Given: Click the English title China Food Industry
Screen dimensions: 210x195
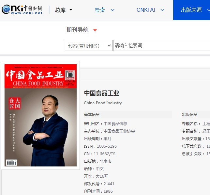Looking at the screenshot, I should click(103, 103).
